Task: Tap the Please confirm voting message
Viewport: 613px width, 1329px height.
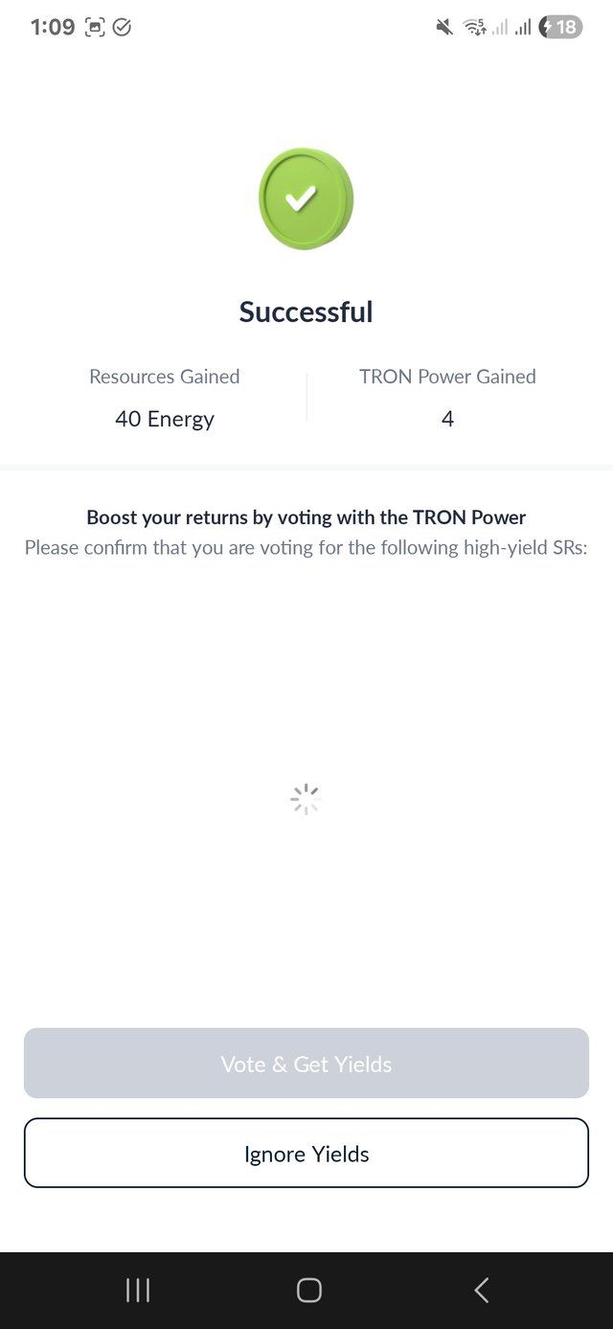Action: pyautogui.click(x=306, y=548)
